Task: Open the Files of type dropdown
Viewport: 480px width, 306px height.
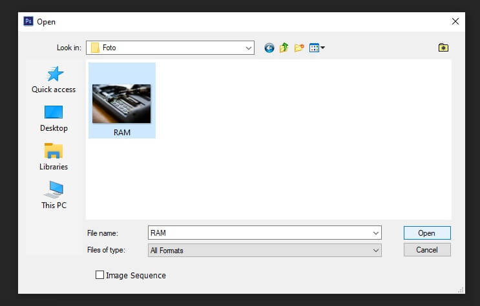Action: 264,251
